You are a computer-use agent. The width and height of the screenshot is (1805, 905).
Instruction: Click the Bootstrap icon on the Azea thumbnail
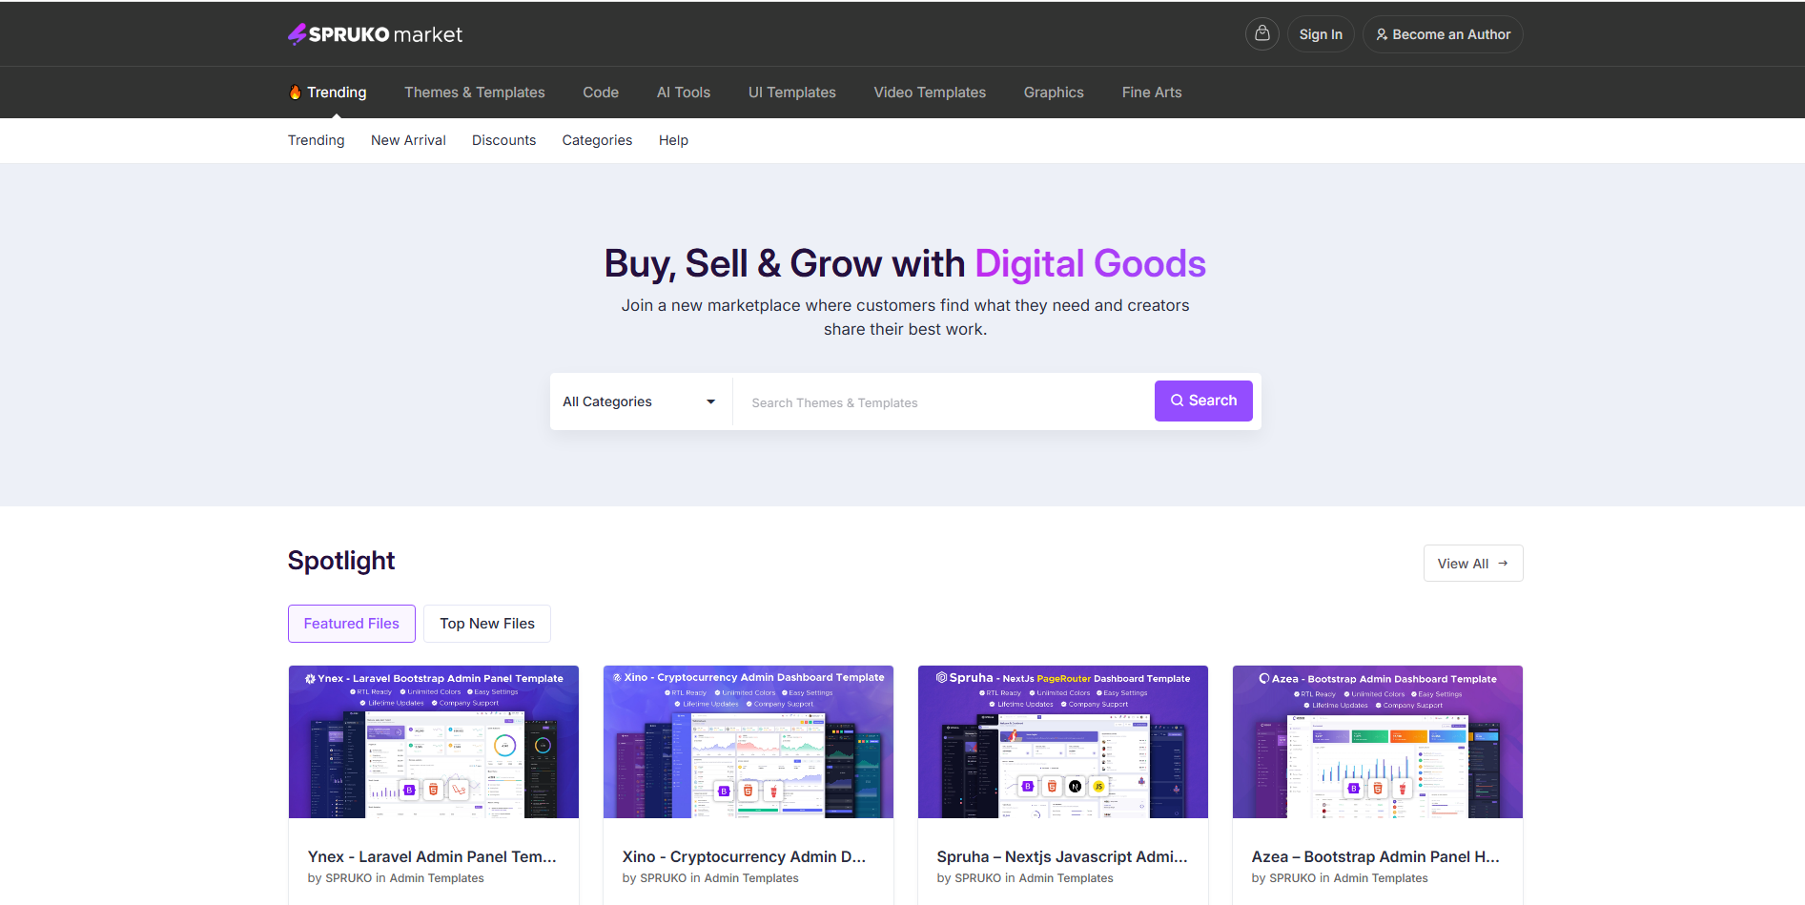point(1354,790)
